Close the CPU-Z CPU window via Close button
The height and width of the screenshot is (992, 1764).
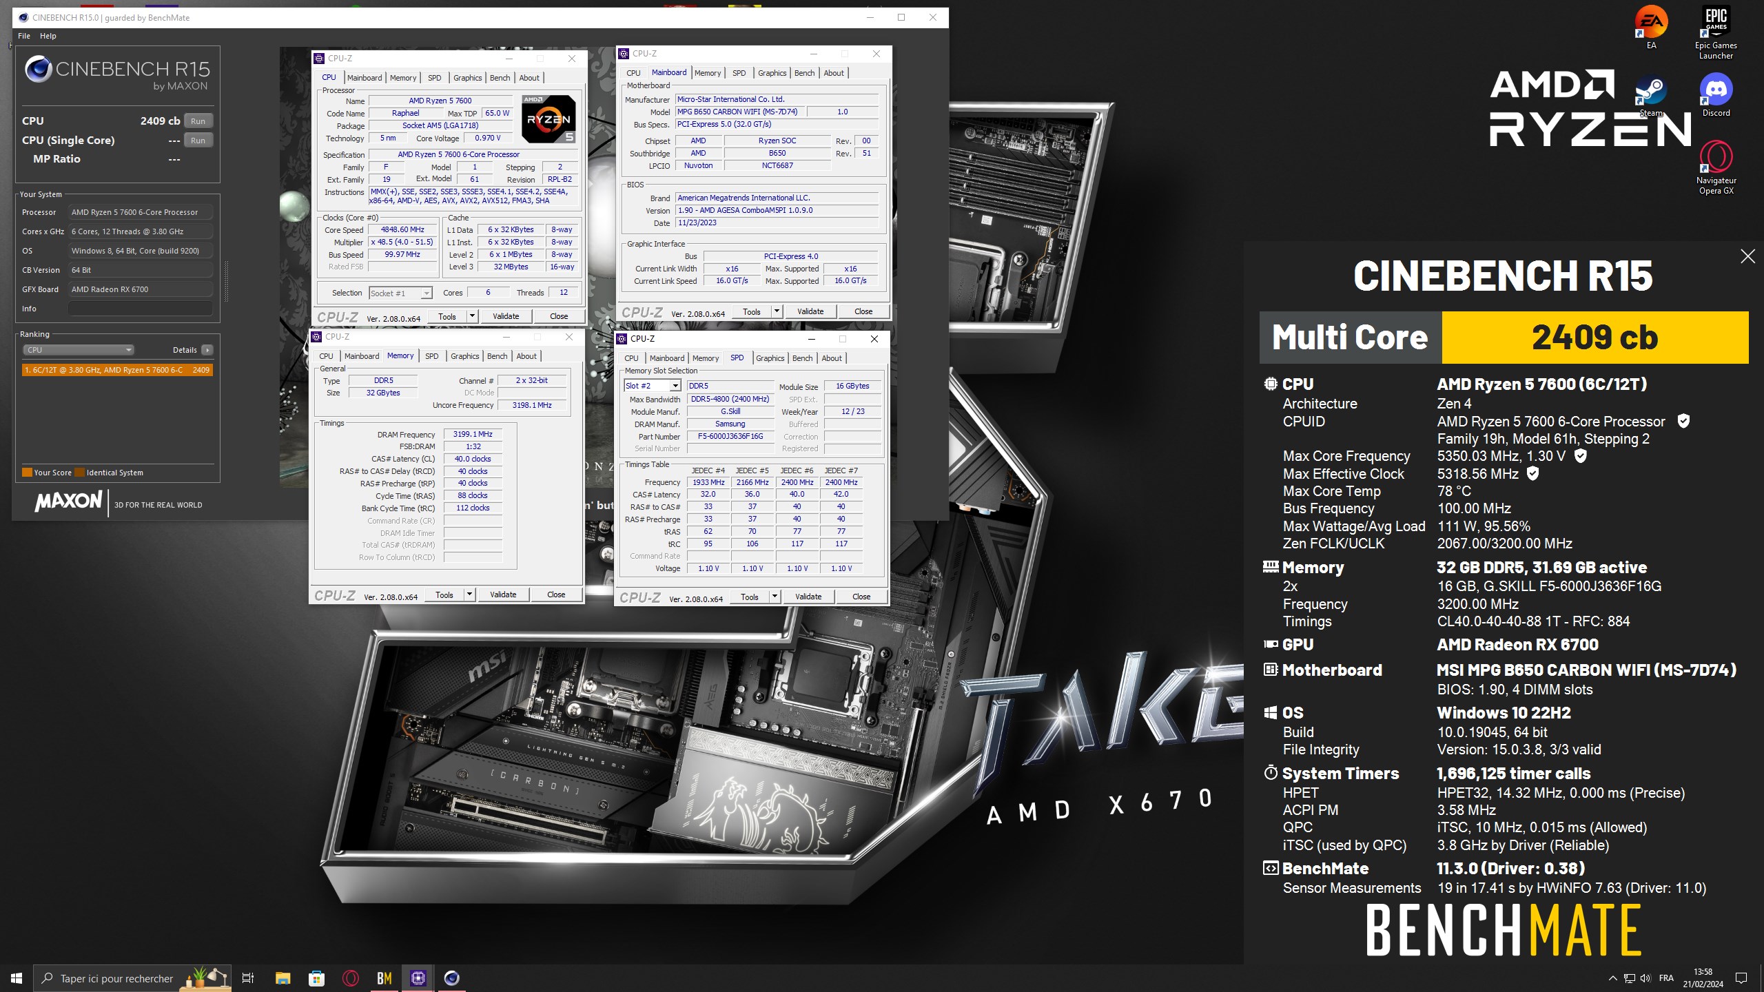coord(559,316)
